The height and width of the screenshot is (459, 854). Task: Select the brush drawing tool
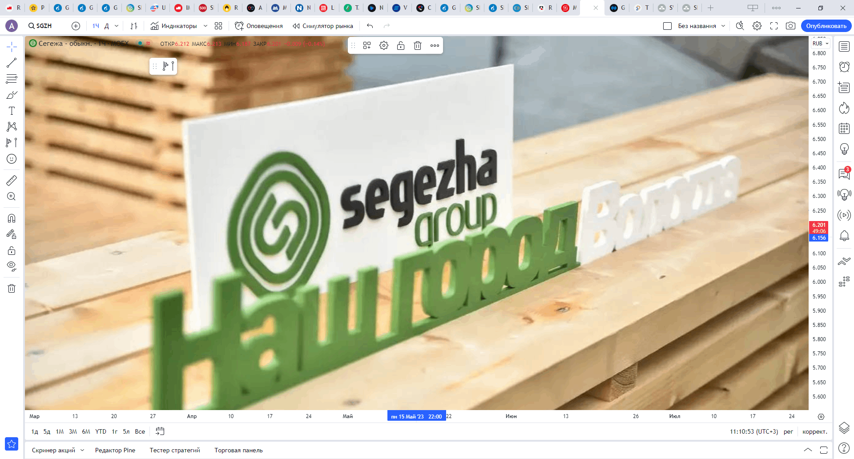[12, 95]
